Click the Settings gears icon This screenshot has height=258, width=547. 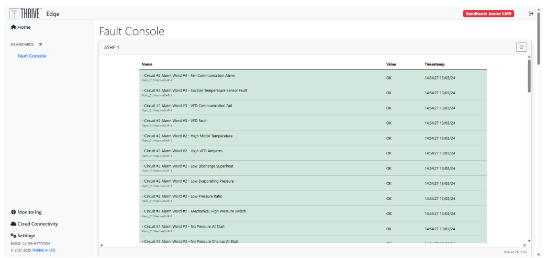click(x=14, y=235)
